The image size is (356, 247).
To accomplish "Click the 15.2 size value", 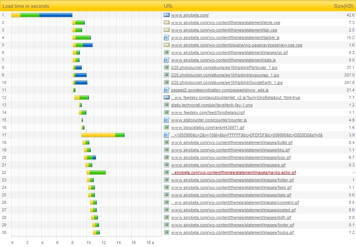I will pyautogui.click(x=350, y=37).
